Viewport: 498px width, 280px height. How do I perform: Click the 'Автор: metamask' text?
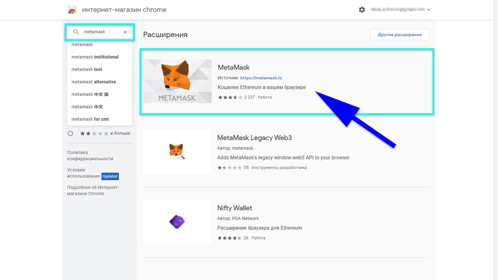point(235,148)
